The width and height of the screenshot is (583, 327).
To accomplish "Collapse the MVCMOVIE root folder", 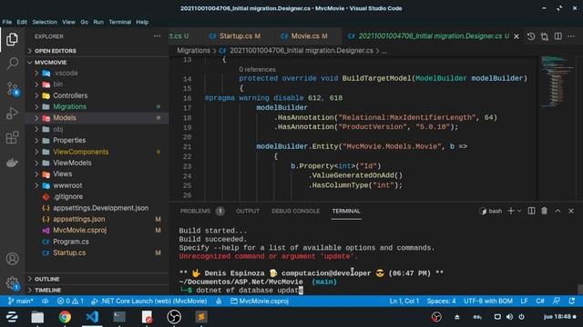I will (97, 63).
